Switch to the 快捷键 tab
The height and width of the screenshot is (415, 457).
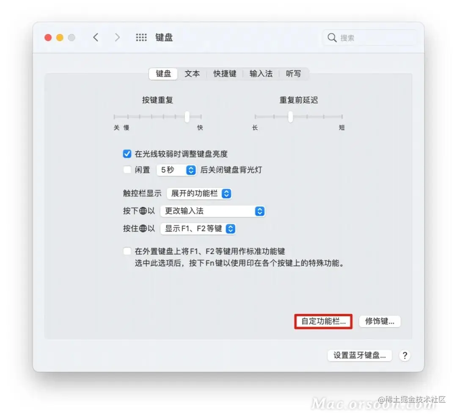225,74
